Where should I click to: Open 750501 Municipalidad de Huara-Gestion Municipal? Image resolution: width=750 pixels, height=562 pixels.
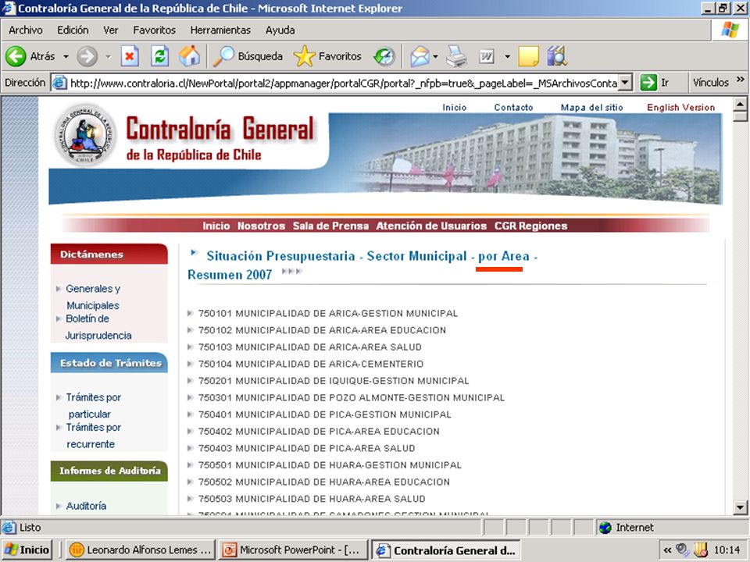coord(330,465)
